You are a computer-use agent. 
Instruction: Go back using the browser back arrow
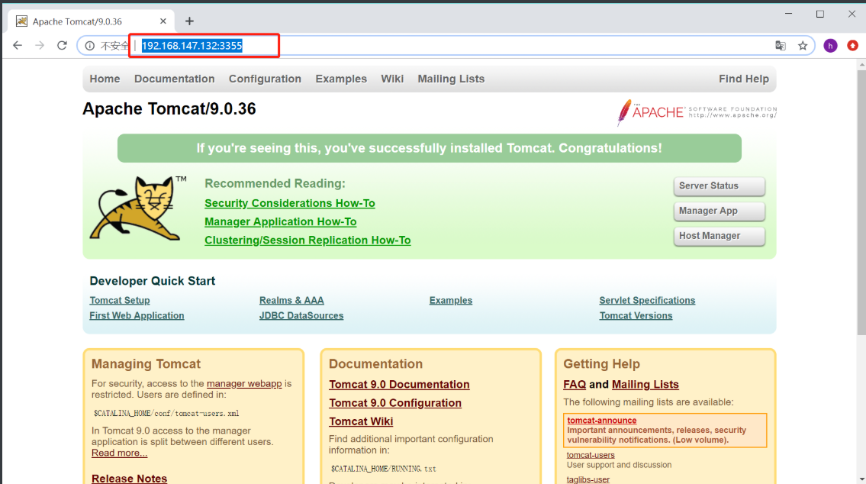(18, 45)
